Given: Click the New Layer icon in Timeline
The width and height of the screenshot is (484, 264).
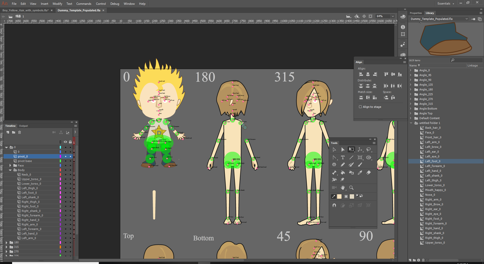Looking at the screenshot, I should [8, 132].
